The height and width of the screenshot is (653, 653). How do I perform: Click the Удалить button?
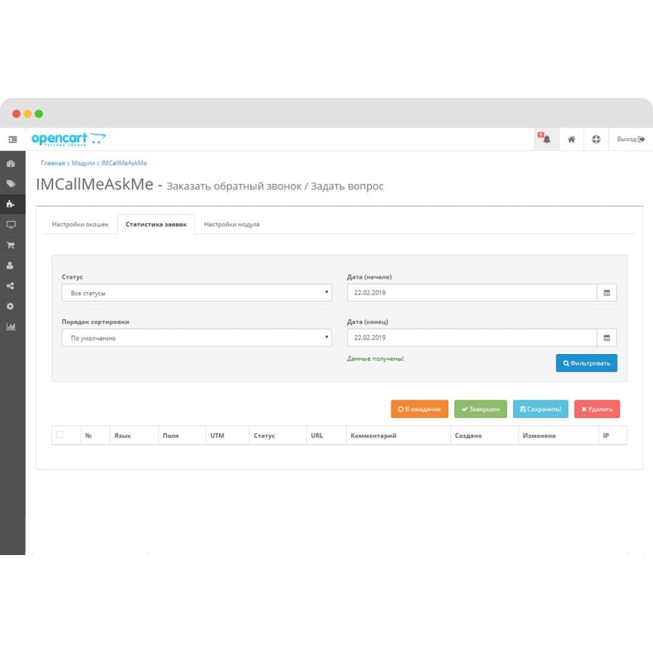coord(597,409)
